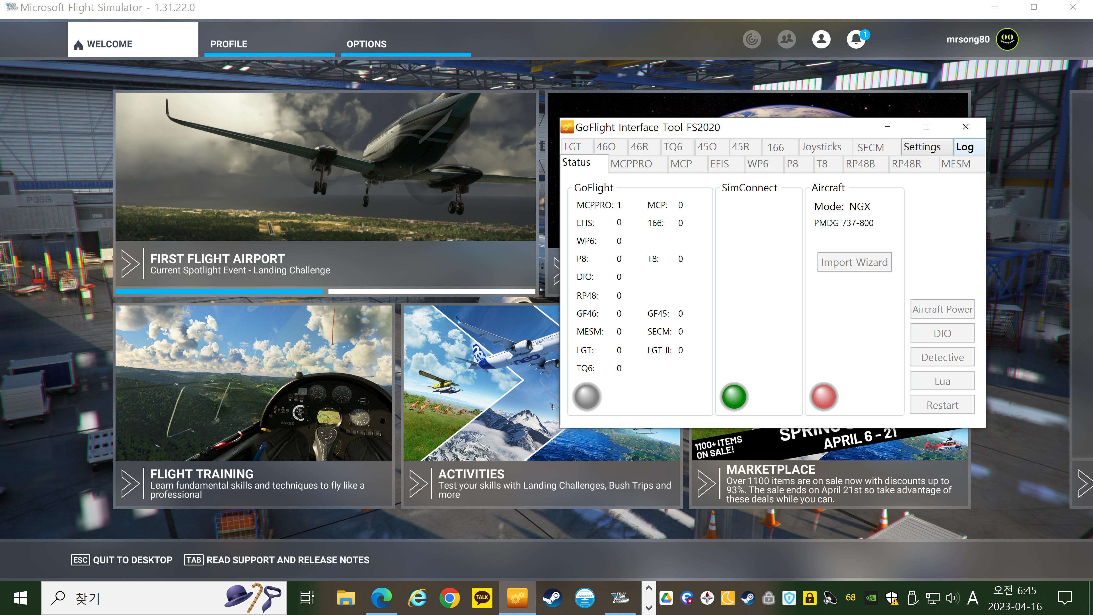Select the TQ6 tab
The image size is (1093, 615).
tap(678, 147)
